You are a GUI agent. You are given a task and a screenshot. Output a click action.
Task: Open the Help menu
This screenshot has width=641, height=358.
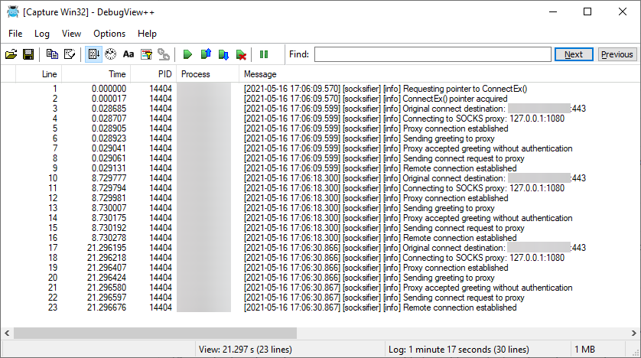click(x=147, y=34)
